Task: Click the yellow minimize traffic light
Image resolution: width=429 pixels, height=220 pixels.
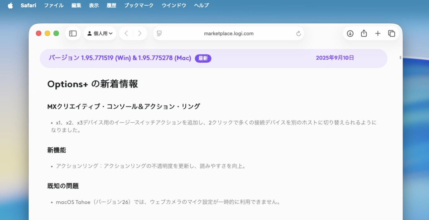Action: point(47,33)
